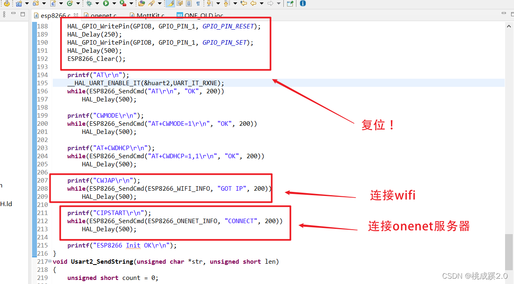Click the HAL_Delay(250); line
Viewport: 514px width, 284px height.
click(x=95, y=34)
